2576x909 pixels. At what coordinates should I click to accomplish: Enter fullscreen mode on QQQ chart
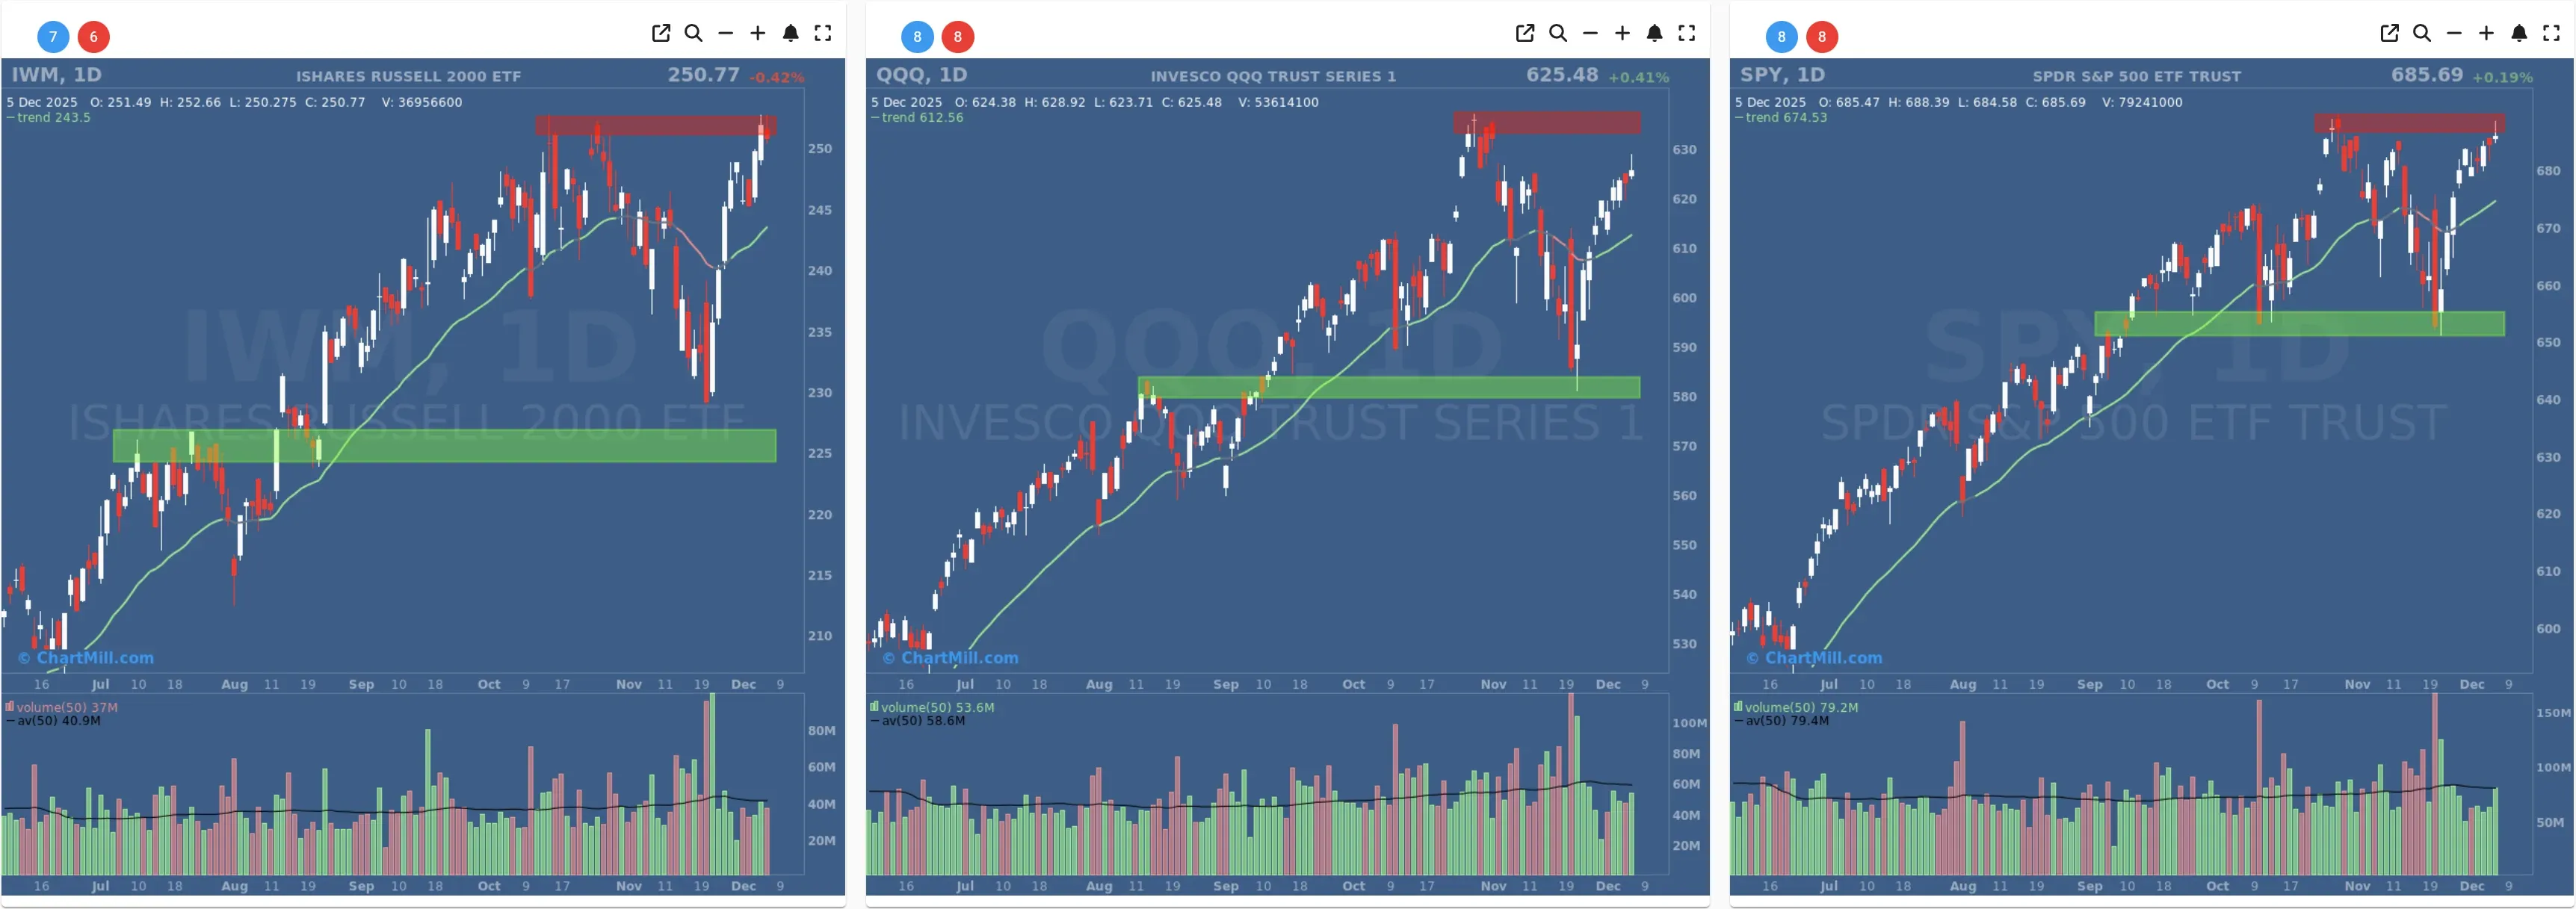tap(1687, 33)
